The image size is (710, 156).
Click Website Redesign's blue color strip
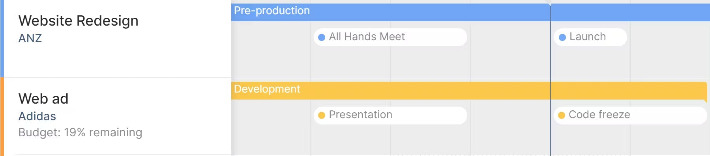point(2,39)
